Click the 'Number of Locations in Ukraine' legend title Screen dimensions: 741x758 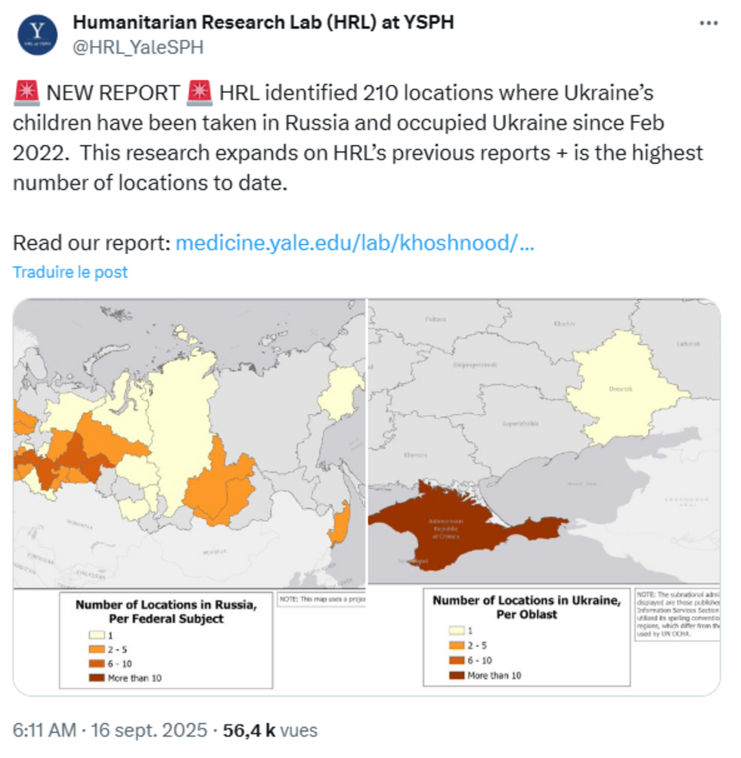coord(527,606)
